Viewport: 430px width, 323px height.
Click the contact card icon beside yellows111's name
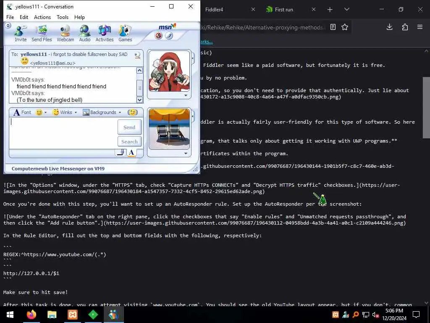coord(138,55)
